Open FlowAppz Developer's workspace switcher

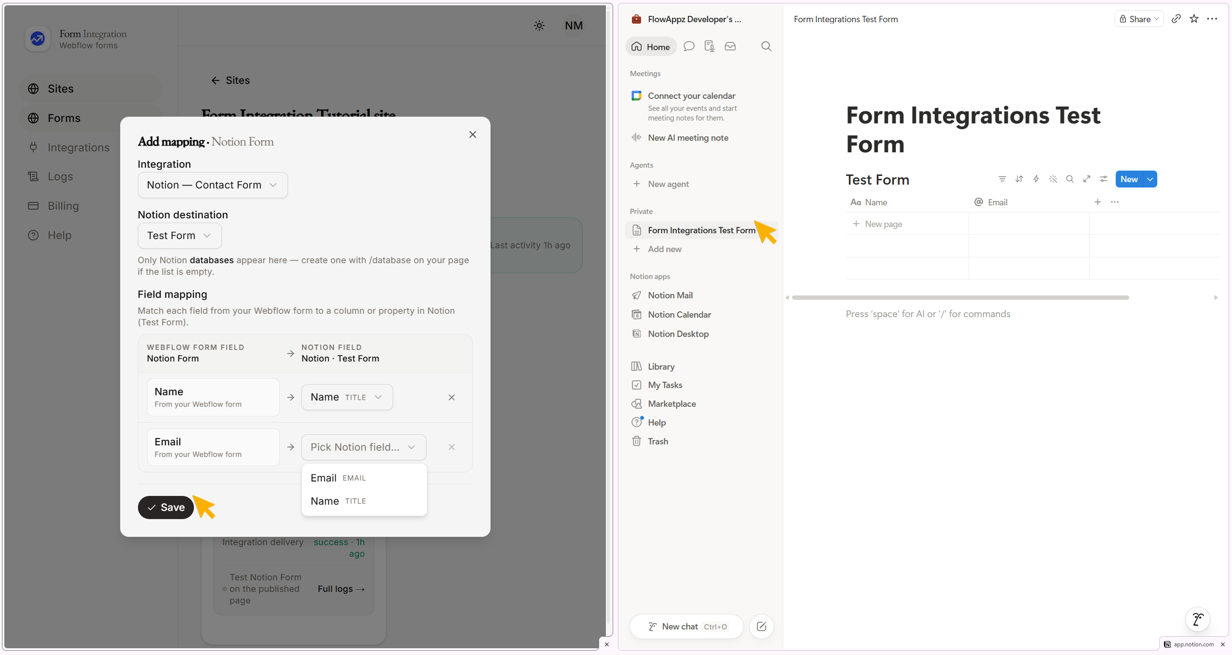(686, 19)
